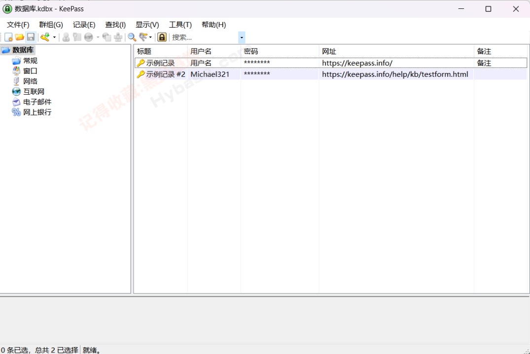Add entry using the key icon
Image resolution: width=530 pixels, height=354 pixels.
45,37
